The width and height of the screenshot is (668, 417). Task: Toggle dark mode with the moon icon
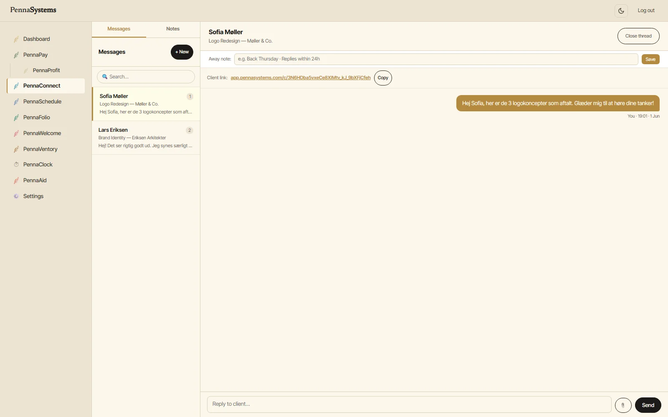click(x=621, y=11)
